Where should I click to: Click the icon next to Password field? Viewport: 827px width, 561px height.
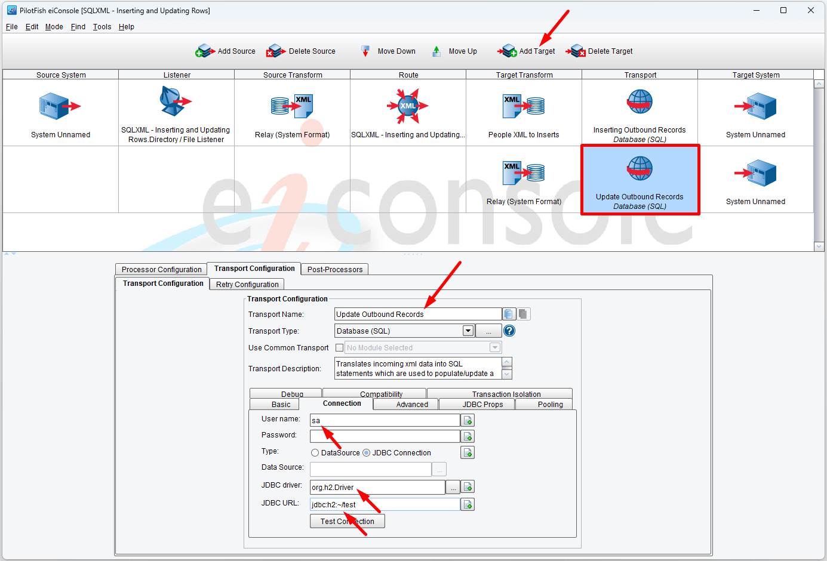[x=468, y=436]
